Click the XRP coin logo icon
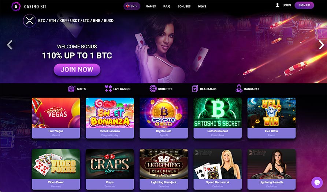 click(x=30, y=21)
